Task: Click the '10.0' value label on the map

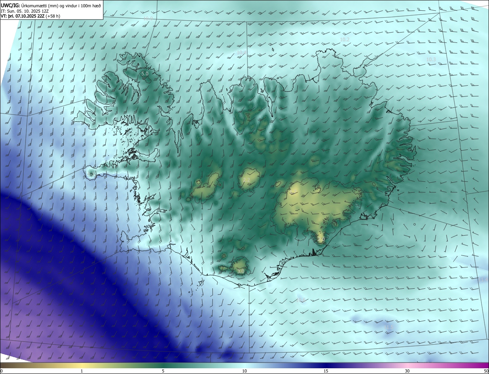Action: (x=148, y=18)
